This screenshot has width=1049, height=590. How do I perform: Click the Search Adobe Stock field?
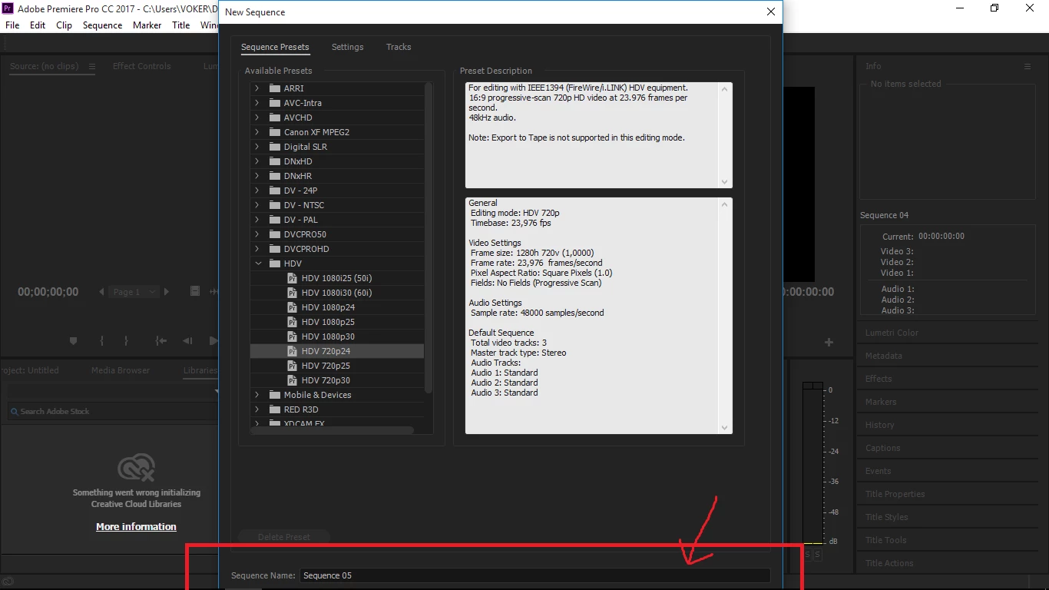[x=113, y=412]
